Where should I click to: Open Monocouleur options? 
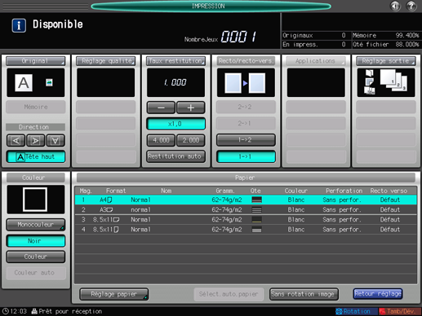pos(36,225)
